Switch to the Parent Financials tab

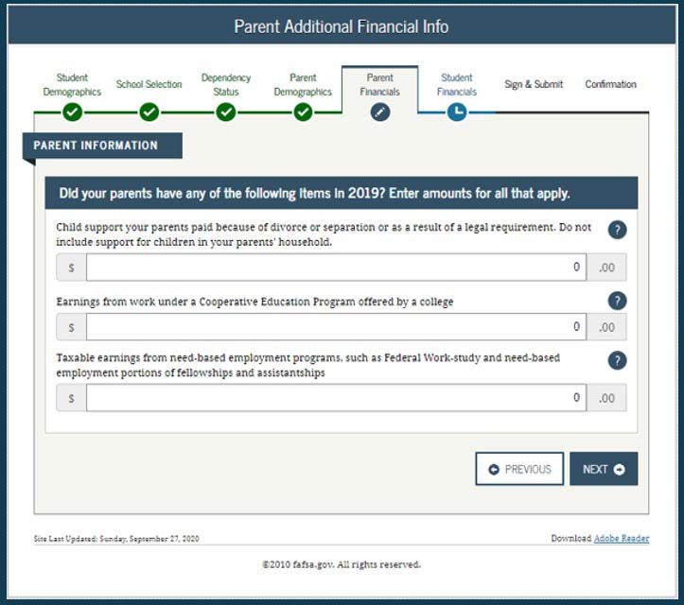[380, 84]
